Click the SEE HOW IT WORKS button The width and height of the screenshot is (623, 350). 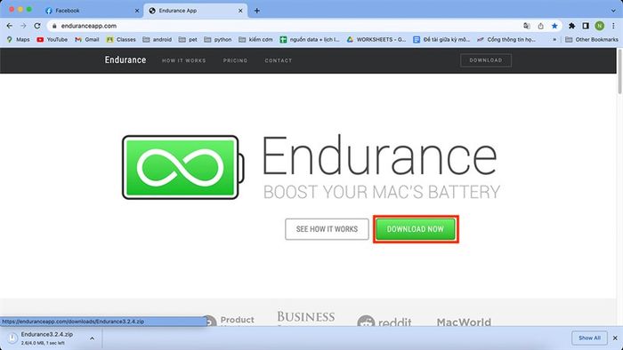point(327,229)
